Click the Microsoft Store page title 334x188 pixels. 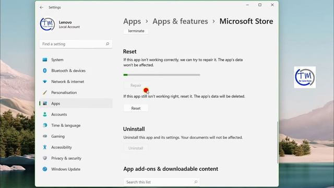(x=246, y=21)
